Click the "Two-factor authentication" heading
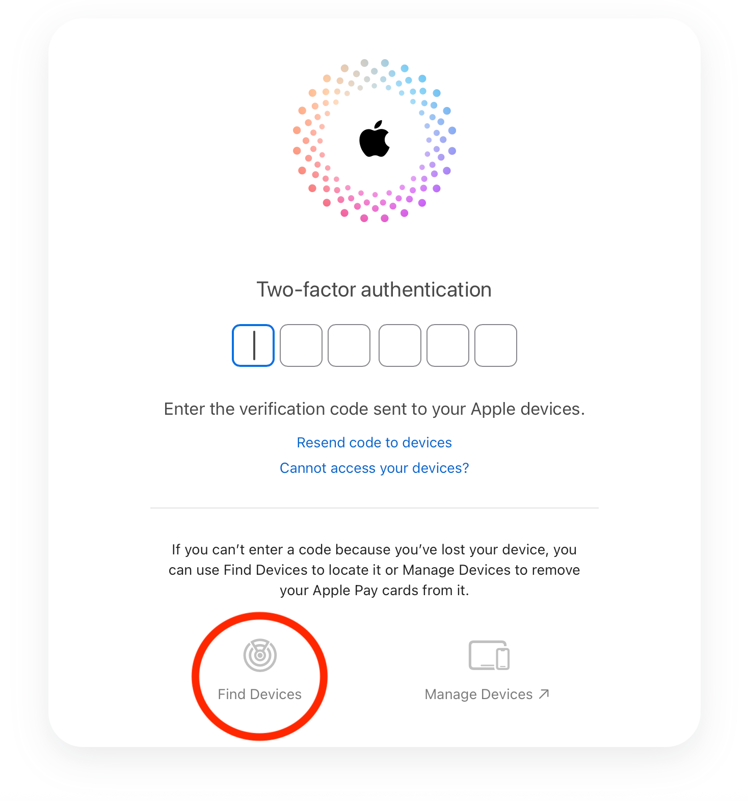The height and width of the screenshot is (801, 748). [x=374, y=289]
